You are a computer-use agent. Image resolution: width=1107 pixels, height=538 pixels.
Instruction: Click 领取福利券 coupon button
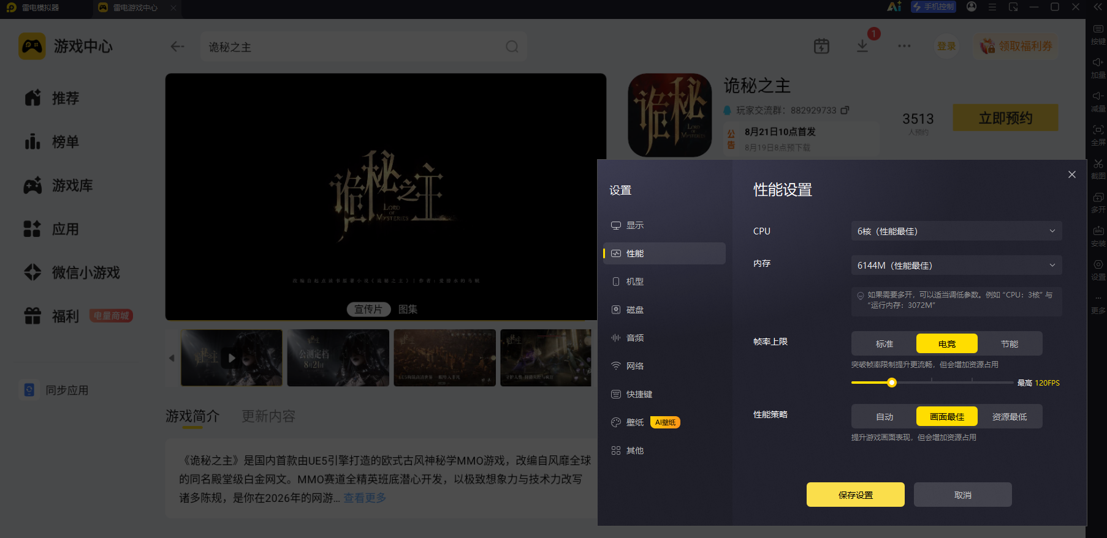point(1016,46)
